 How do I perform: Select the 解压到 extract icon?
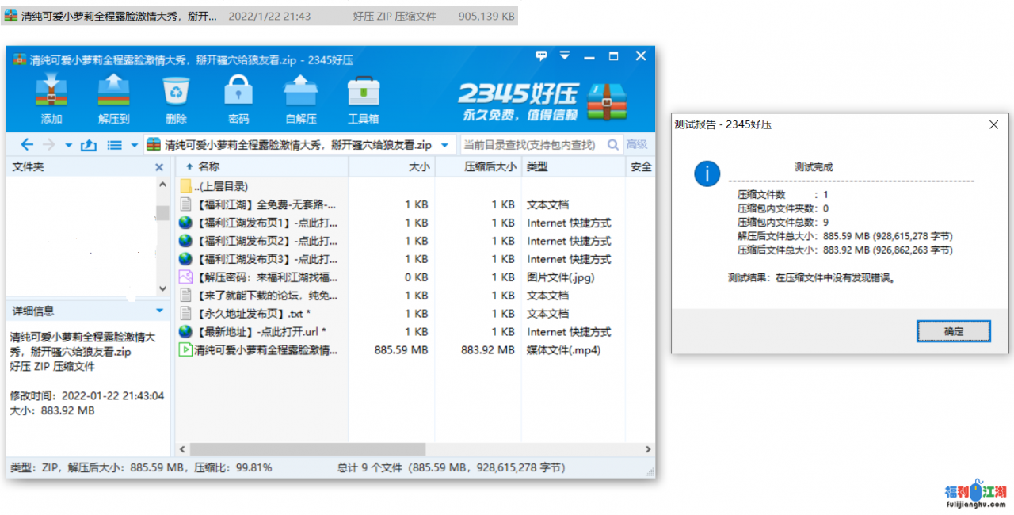(113, 99)
